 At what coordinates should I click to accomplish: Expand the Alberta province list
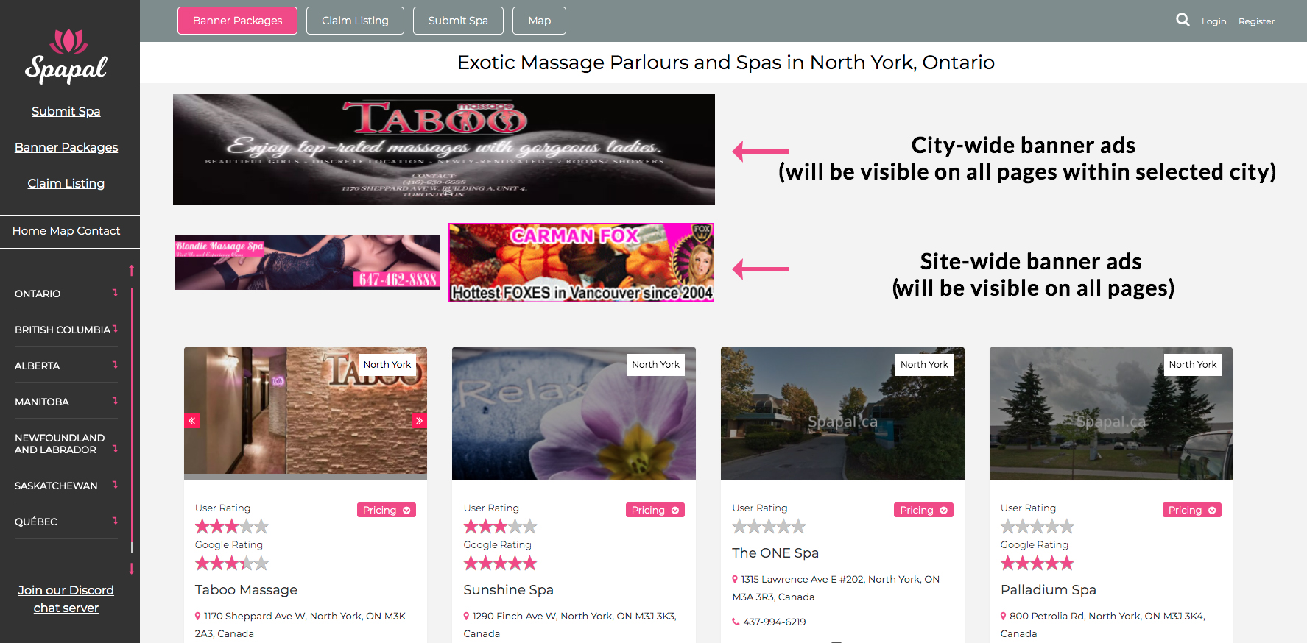pos(115,365)
